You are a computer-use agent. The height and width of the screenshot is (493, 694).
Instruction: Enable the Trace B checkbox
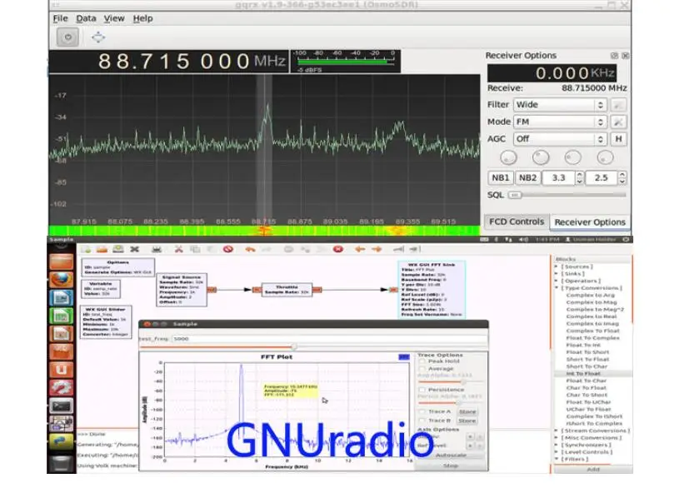pyautogui.click(x=422, y=421)
